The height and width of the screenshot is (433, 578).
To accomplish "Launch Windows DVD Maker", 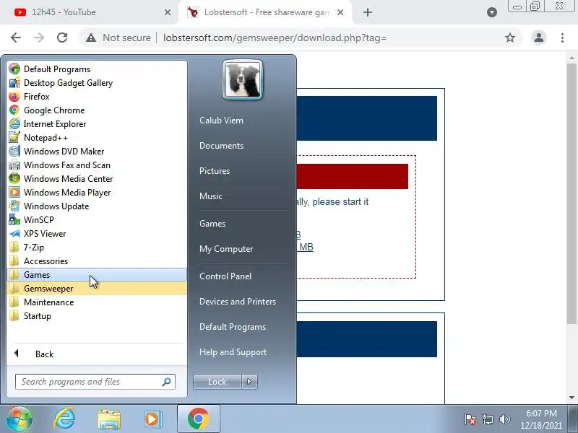I will tap(97, 152).
